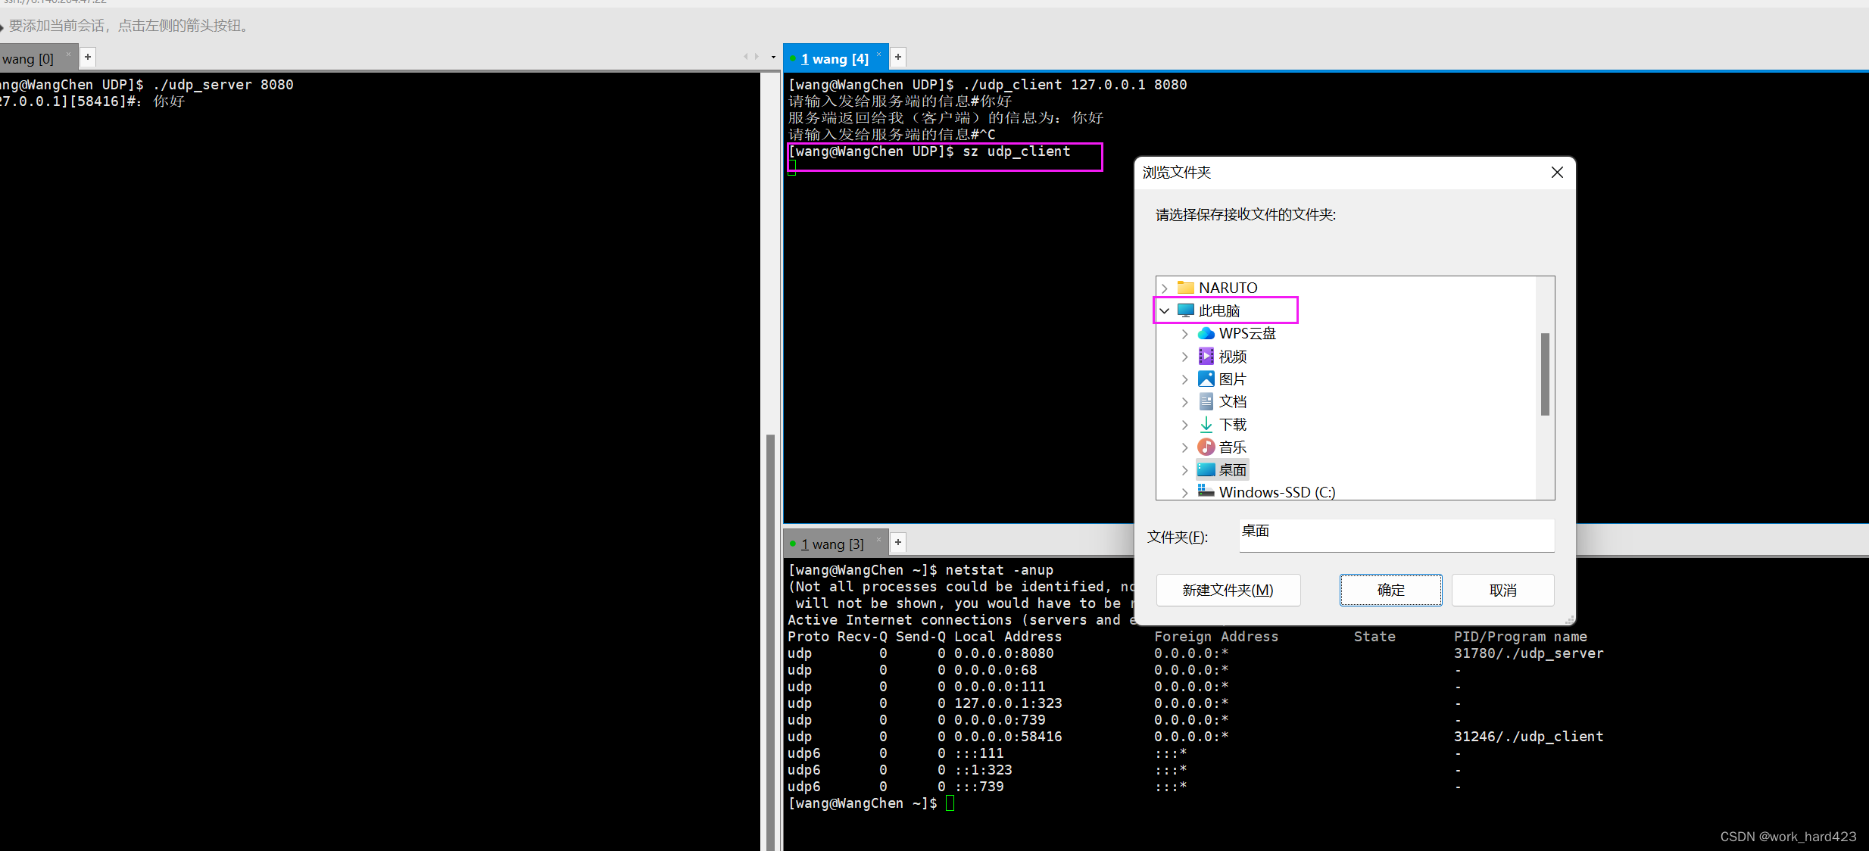Click the NARUTO folder icon
This screenshot has width=1869, height=851.
coord(1186,288)
